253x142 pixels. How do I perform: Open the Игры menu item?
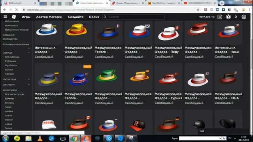click(x=26, y=17)
